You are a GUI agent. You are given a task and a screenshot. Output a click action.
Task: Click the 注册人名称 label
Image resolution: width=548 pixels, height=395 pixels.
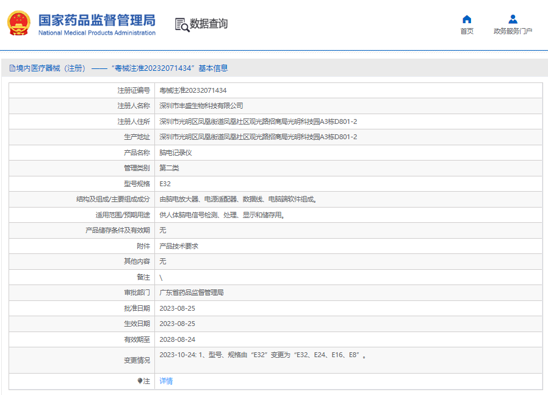pyautogui.click(x=134, y=106)
